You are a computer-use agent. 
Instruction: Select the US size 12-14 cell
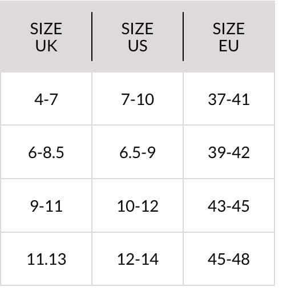(x=138, y=259)
